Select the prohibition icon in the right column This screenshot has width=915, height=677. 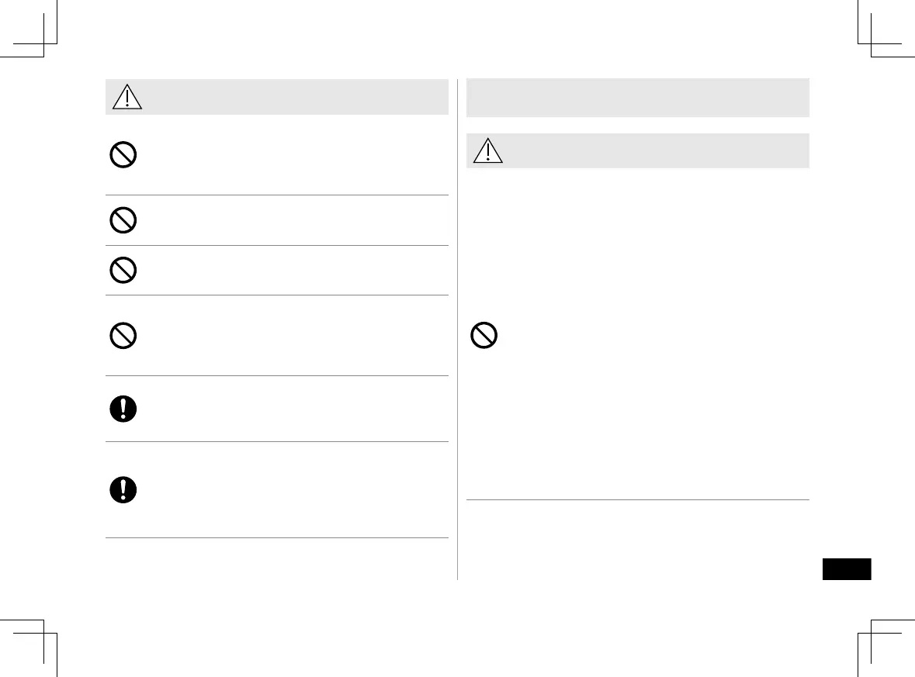point(484,337)
